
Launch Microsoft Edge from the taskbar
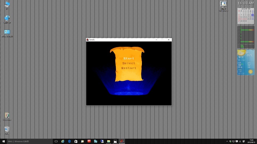(69, 141)
